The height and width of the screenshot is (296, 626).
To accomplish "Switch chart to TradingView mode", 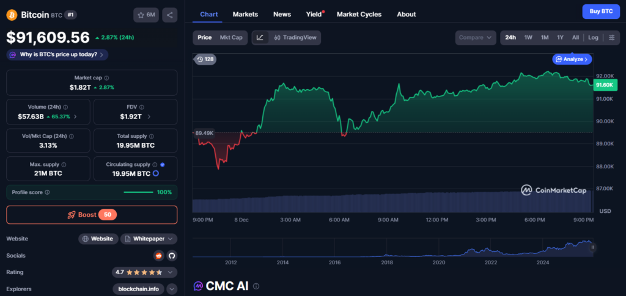I will pos(295,38).
